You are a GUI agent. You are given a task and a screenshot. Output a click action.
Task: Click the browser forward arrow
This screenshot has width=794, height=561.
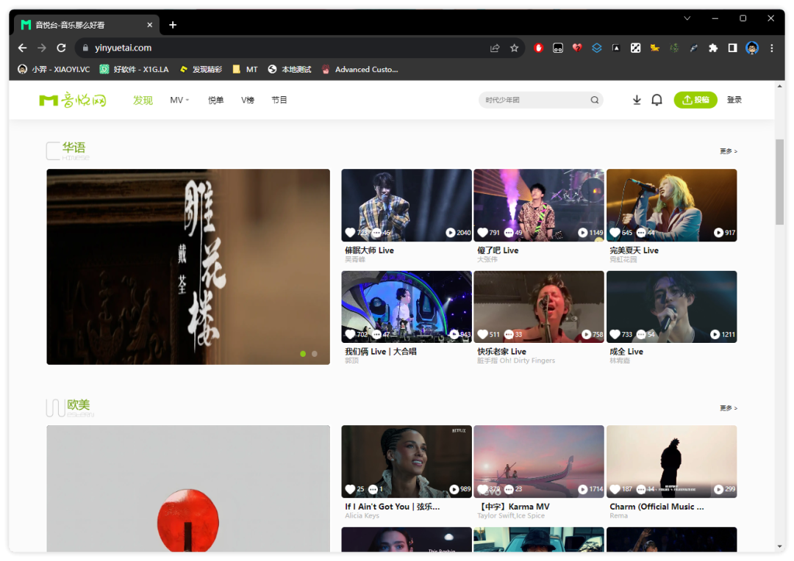tap(41, 48)
